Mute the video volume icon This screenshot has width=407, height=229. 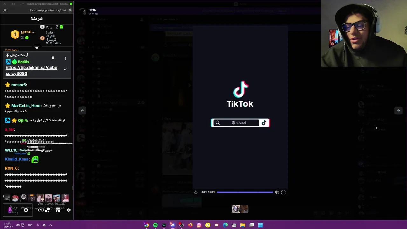[x=277, y=192]
